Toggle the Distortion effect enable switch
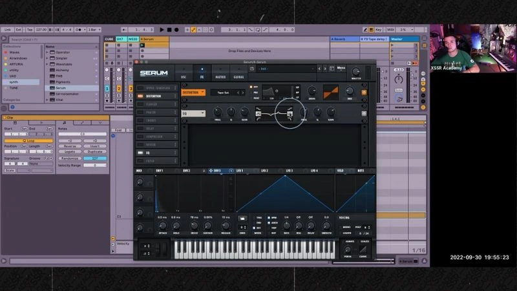This screenshot has height=291, width=517. 140,96
